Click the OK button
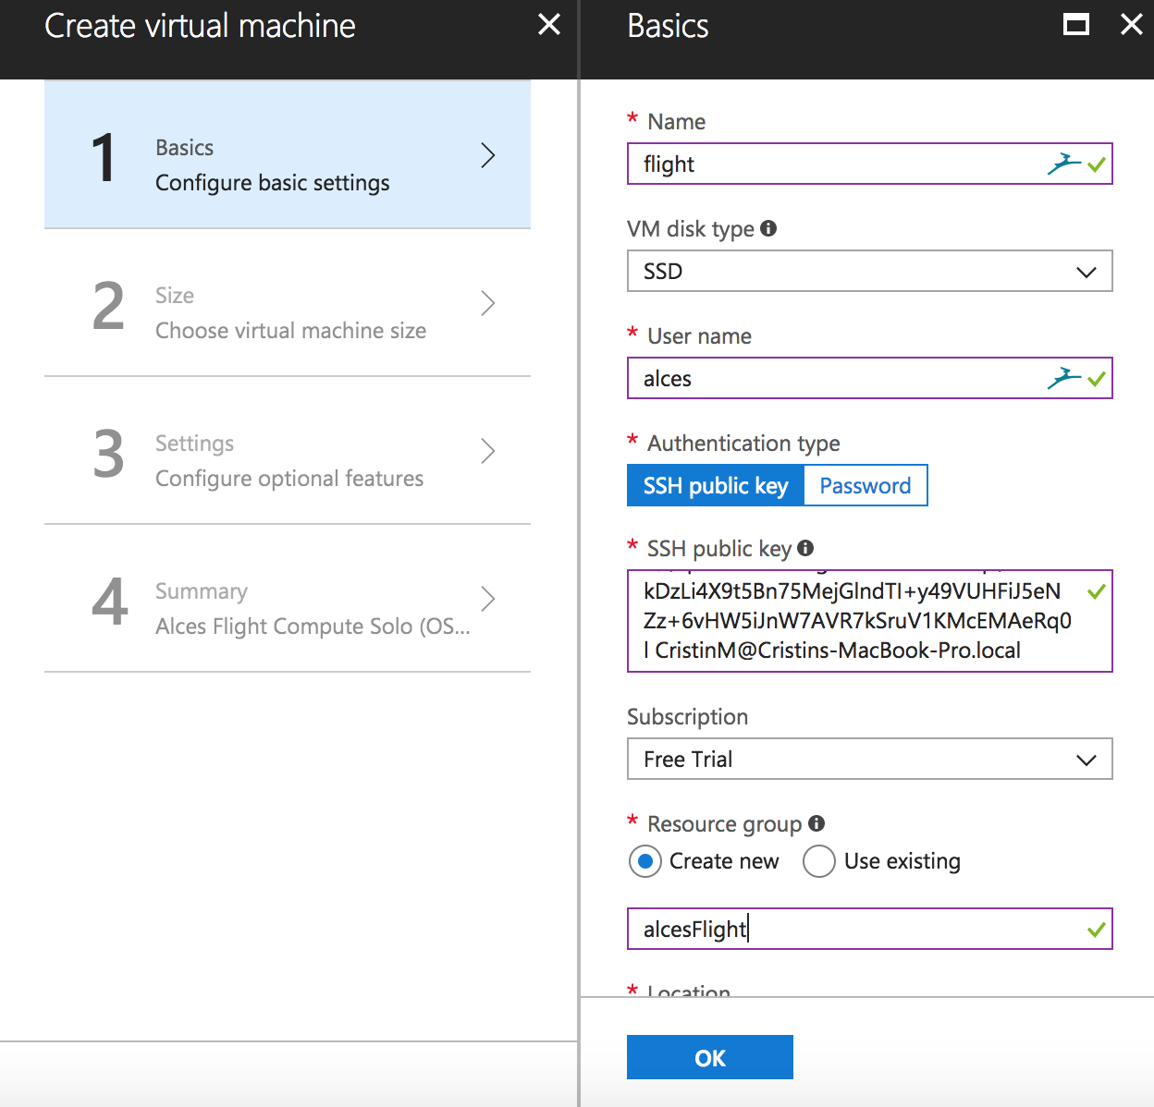The image size is (1154, 1107). [709, 1057]
